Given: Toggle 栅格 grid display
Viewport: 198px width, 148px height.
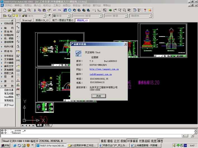Looking at the screenshot, I should coord(110,141).
